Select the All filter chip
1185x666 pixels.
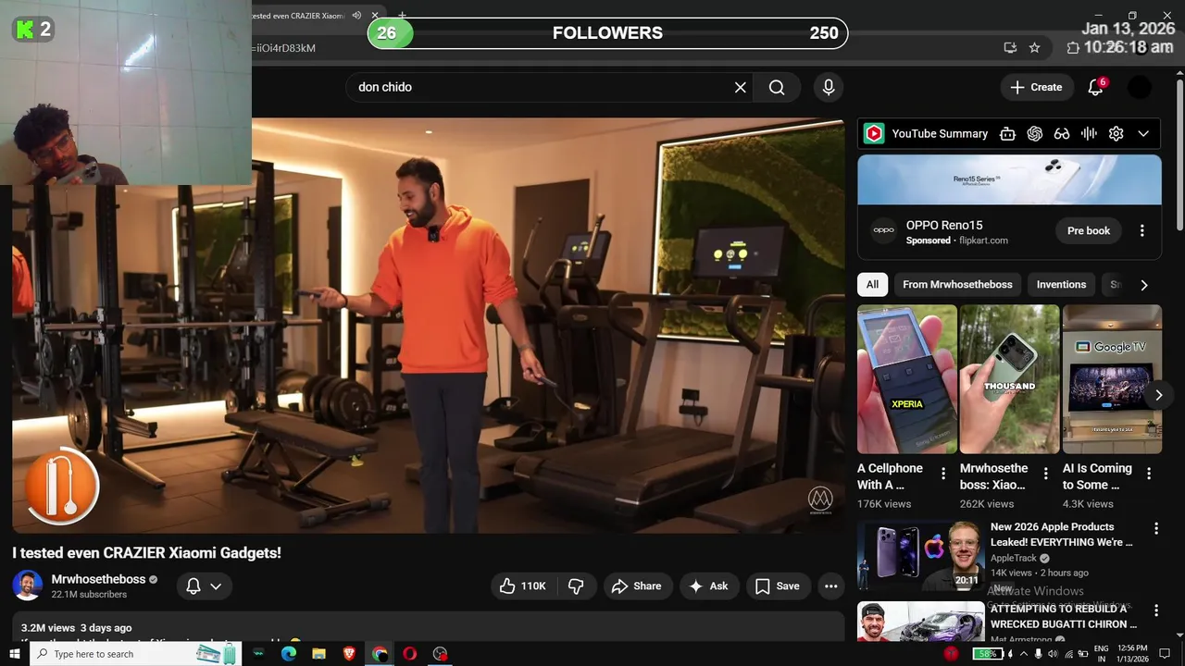click(x=872, y=284)
